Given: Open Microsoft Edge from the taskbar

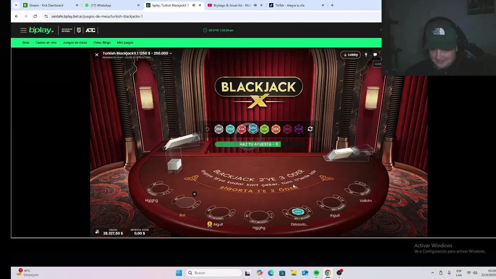Looking at the screenshot, I should [x=271, y=273].
